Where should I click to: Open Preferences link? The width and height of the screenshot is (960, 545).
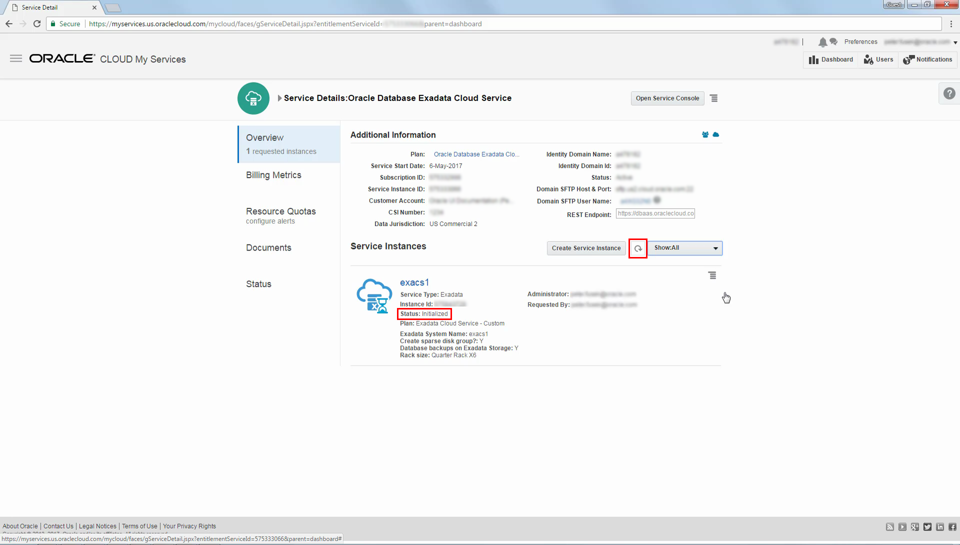[860, 42]
